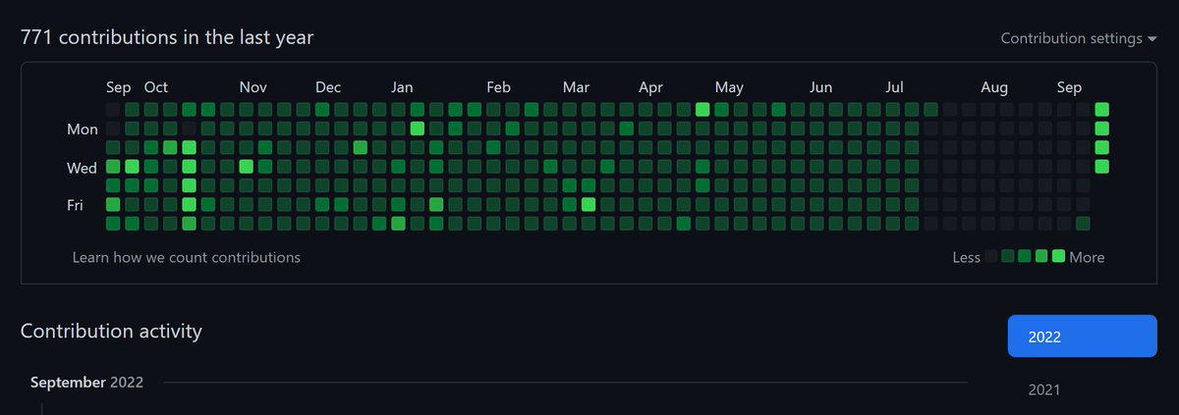The width and height of the screenshot is (1179, 415).
Task: Click the brightest legend swatch beside 'More'
Action: pos(1058,256)
